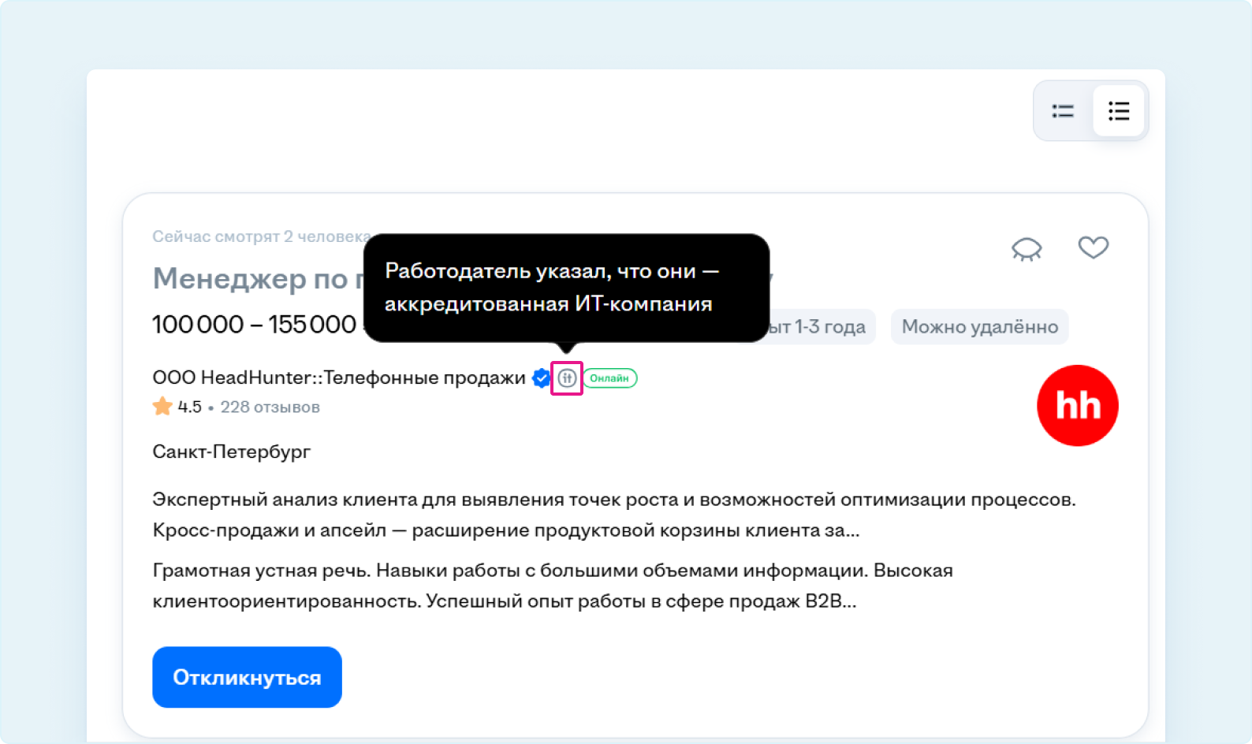Click the accredited IT-company icon

tap(567, 378)
